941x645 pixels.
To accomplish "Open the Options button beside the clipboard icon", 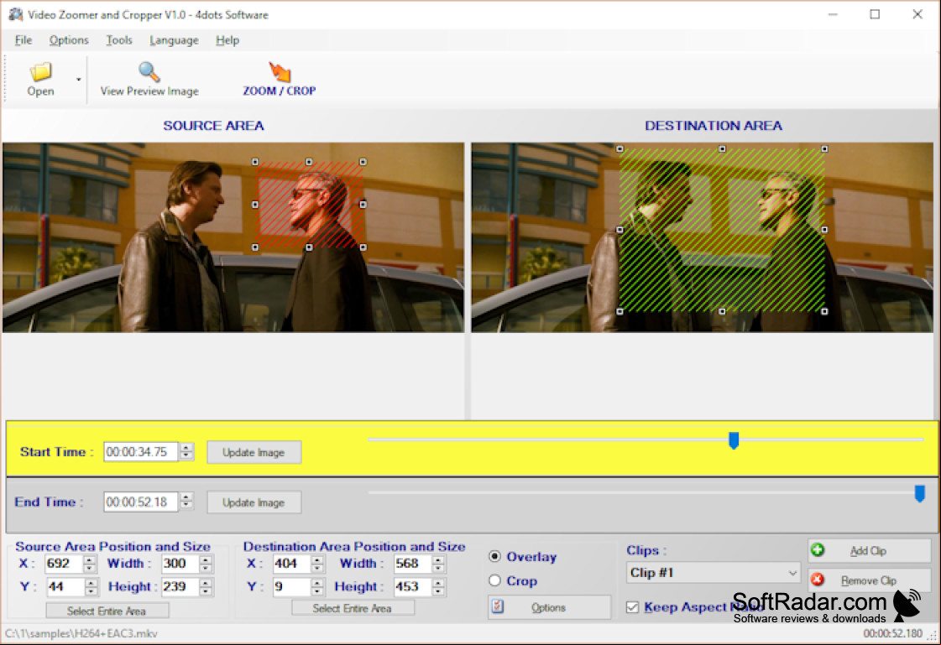I will (549, 607).
